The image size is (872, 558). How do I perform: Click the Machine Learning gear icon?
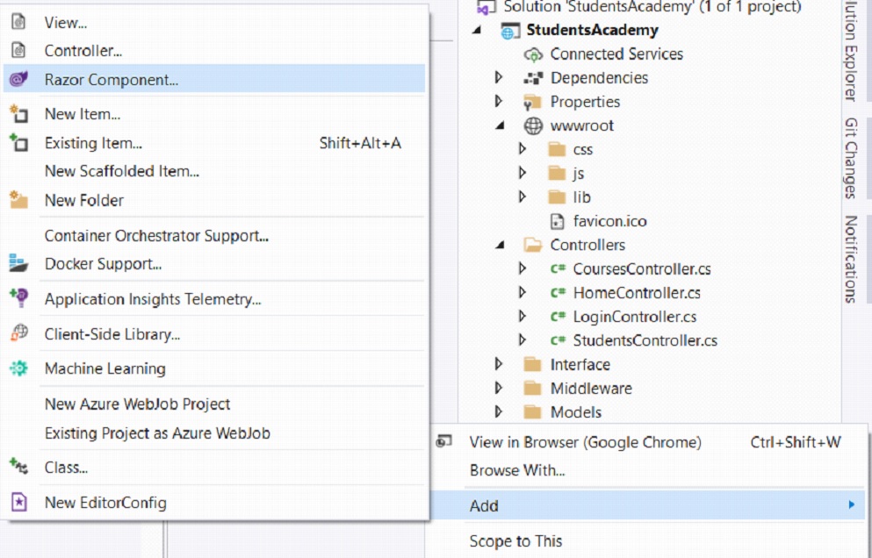coord(19,368)
